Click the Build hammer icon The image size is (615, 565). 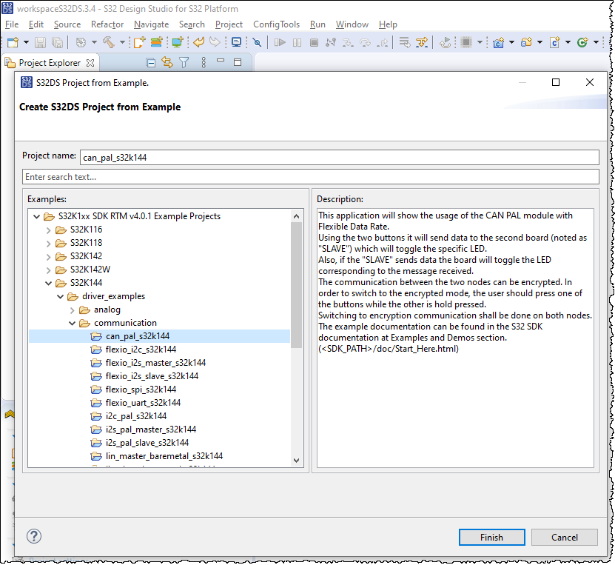109,42
